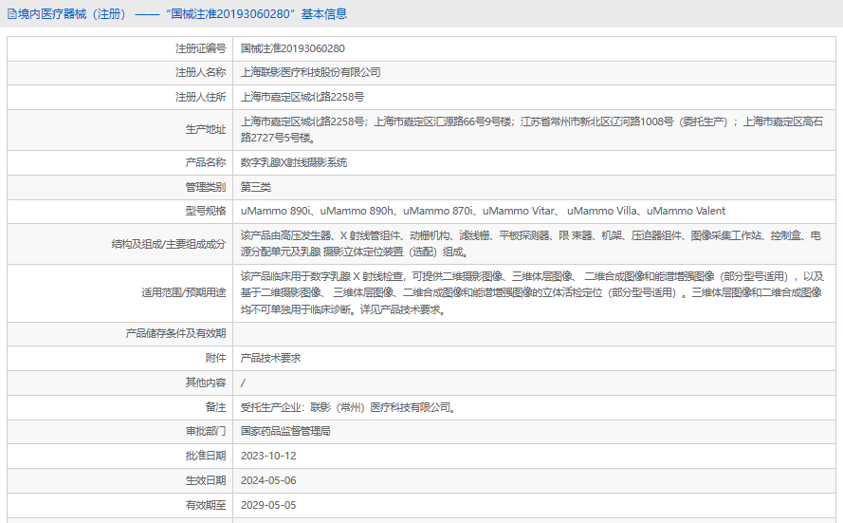Click the 生效日期 label

click(206, 480)
